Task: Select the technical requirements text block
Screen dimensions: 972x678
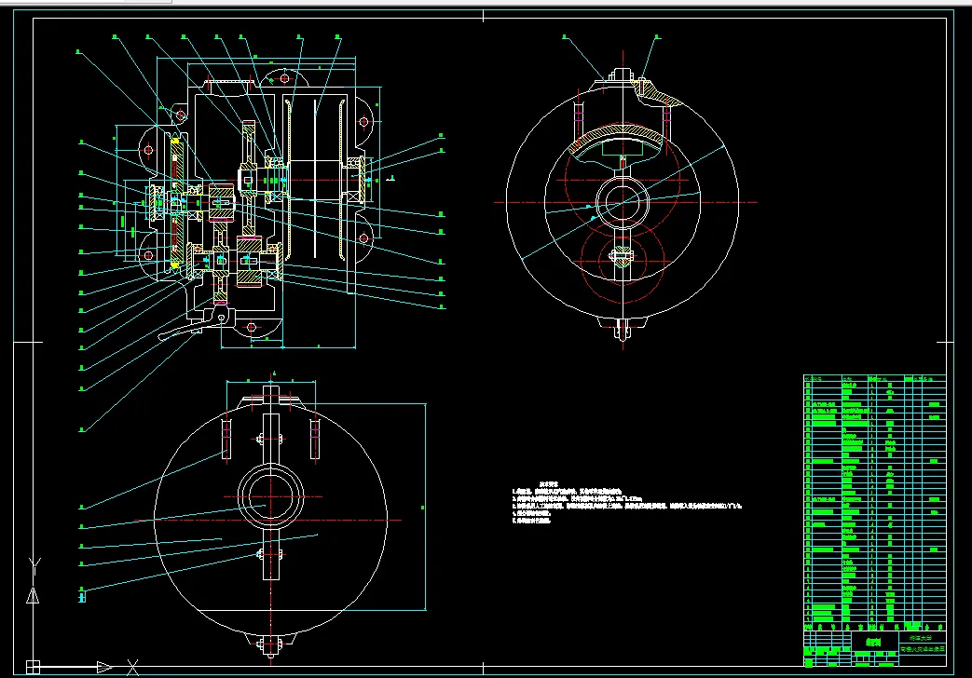Action: [x=626, y=502]
